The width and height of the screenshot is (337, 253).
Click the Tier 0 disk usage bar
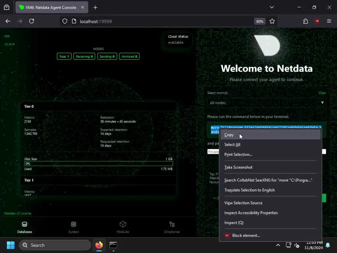[x=99, y=163]
